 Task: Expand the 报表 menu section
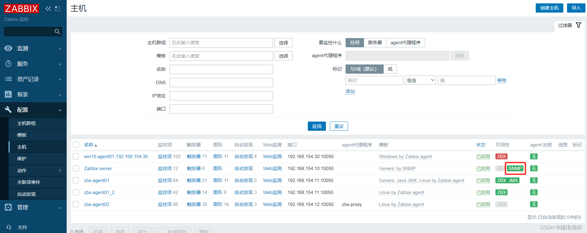[60, 95]
